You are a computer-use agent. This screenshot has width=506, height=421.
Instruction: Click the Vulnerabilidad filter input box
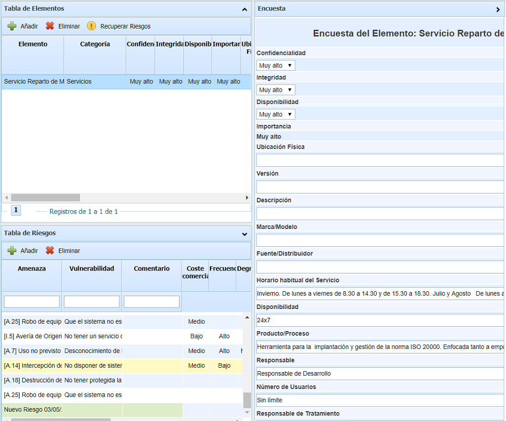[x=92, y=302]
